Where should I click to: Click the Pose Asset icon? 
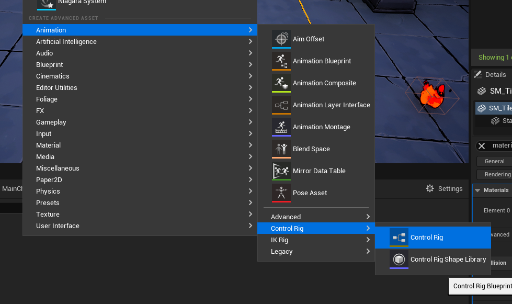coord(281,193)
